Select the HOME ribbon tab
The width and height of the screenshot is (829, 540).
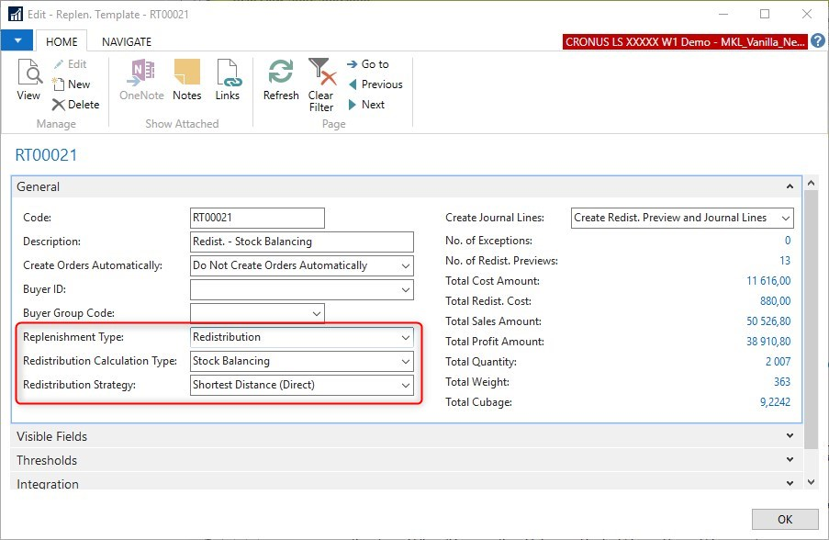click(62, 41)
